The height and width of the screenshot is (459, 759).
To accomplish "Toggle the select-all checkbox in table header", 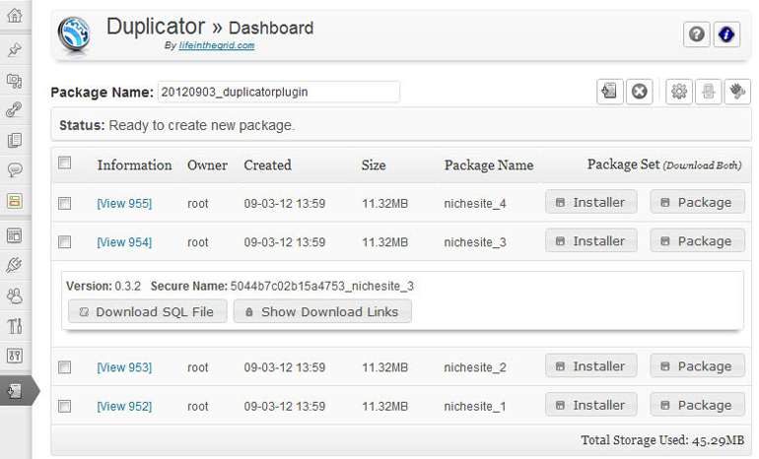I will tap(65, 164).
